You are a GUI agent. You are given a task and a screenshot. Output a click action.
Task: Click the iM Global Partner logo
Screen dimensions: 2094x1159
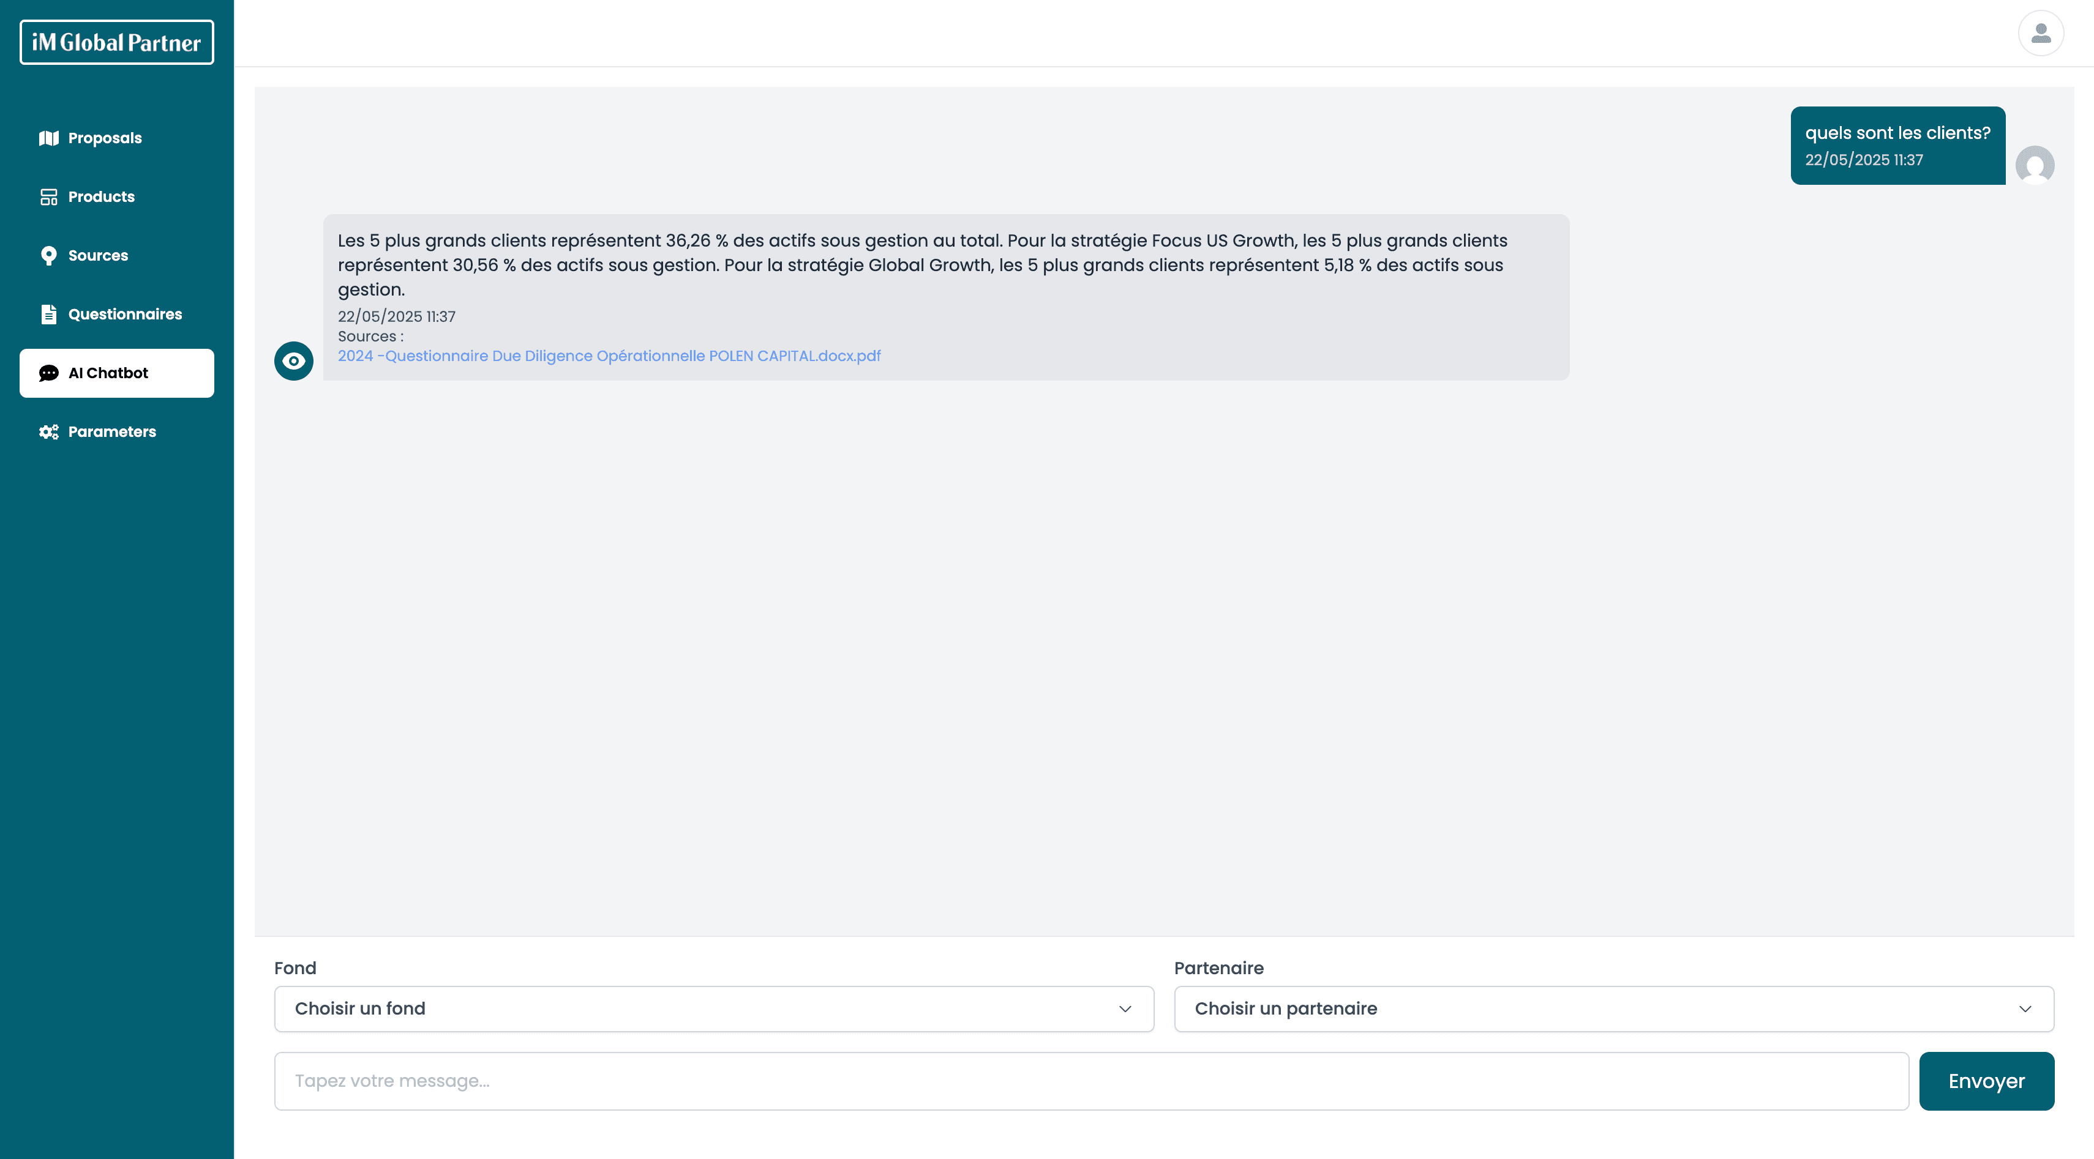[116, 42]
